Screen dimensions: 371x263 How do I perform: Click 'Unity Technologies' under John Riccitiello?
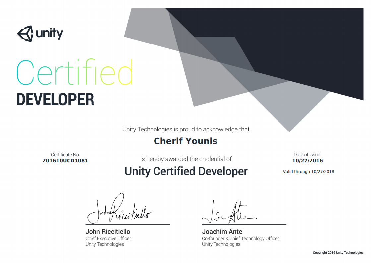pyautogui.click(x=104, y=244)
